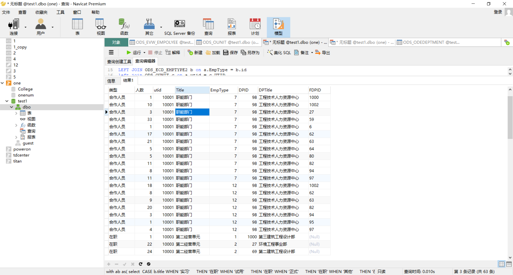Expand the 函数 tree node
This screenshot has width=513, height=275.
16,125
